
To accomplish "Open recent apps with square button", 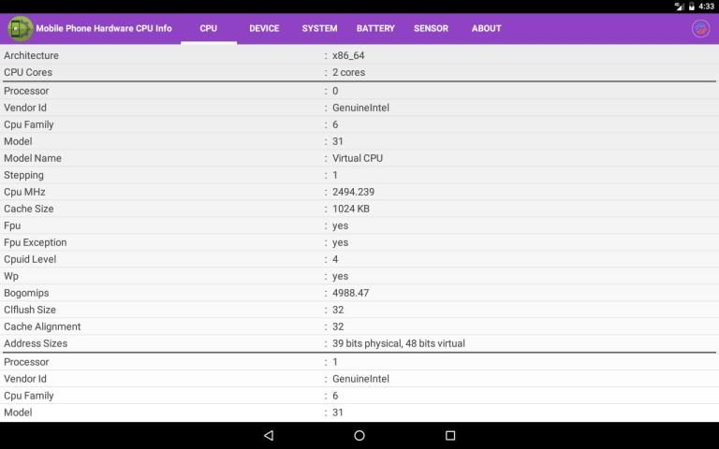I will (449, 435).
